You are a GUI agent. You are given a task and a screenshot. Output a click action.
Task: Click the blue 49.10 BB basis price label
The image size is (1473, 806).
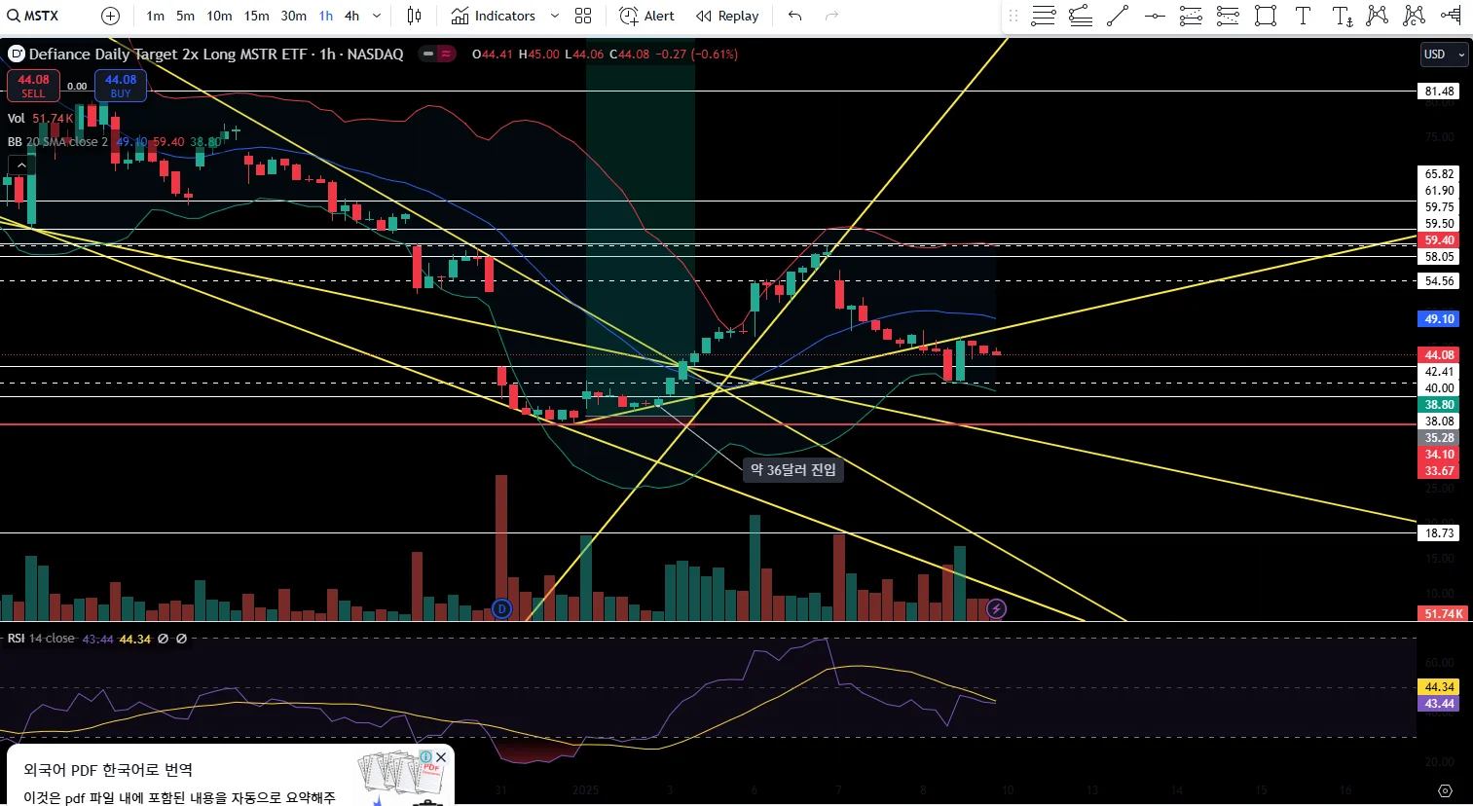click(1440, 319)
